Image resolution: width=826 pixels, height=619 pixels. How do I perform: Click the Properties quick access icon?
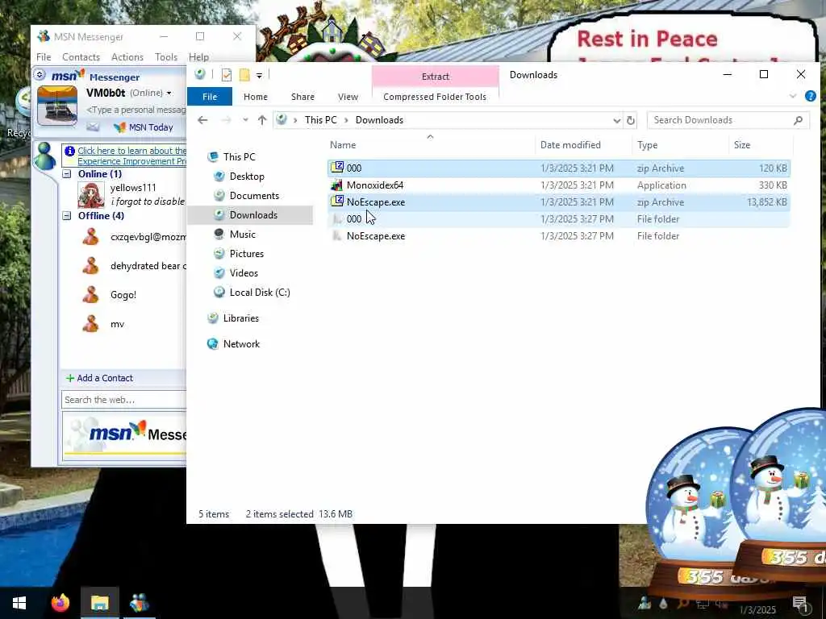(227, 75)
